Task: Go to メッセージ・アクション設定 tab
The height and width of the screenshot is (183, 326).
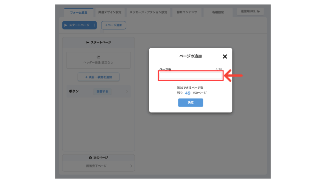Action: coord(148,12)
